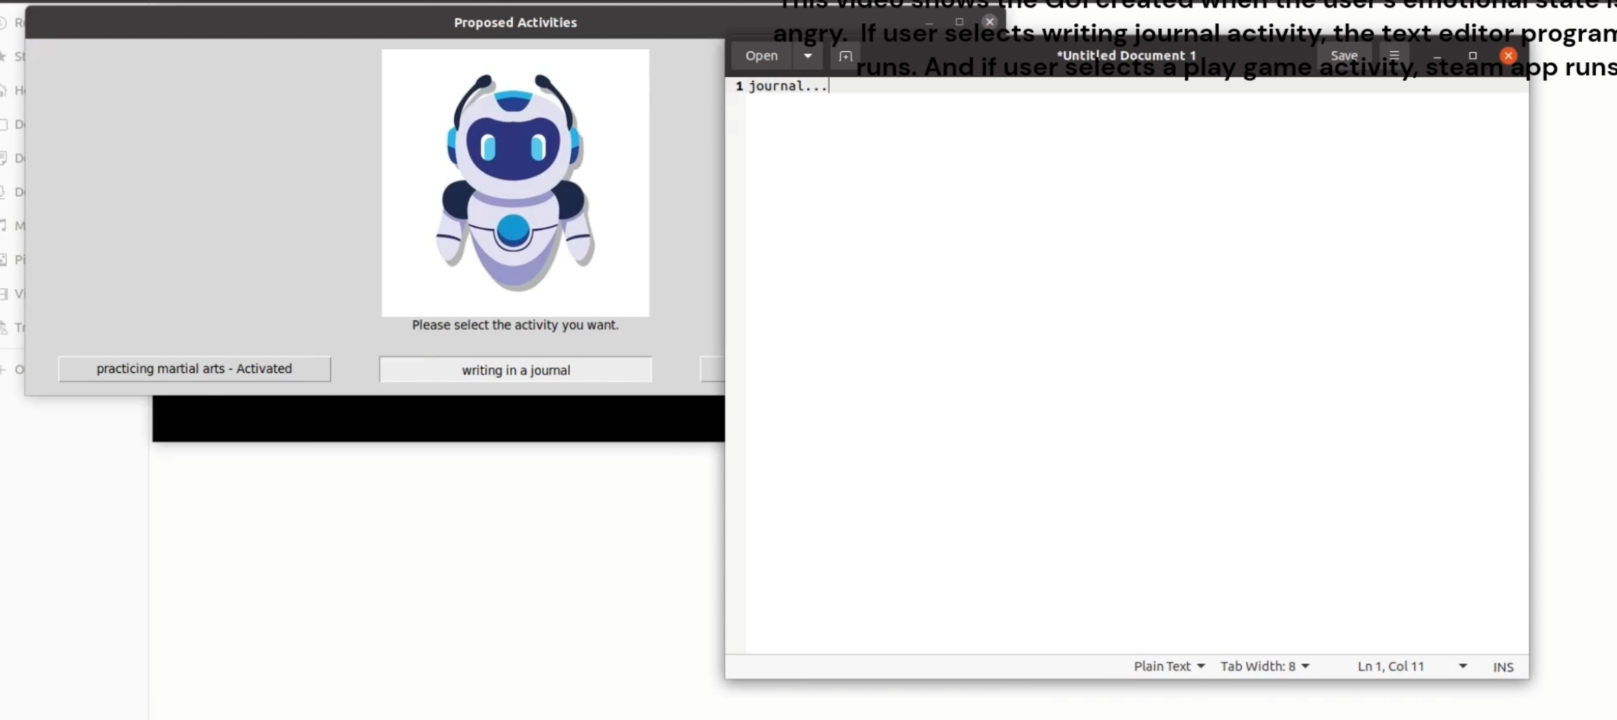Close the Untitled Document 1 editor window

pyautogui.click(x=1508, y=56)
